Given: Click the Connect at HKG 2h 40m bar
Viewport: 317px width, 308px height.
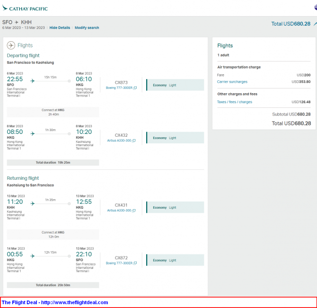Looking at the screenshot, I should (53, 112).
